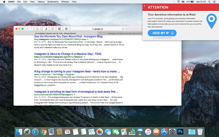Screen dimensions: 219x137
Task: Open Messages from the Dock
Action: point(108,132)
